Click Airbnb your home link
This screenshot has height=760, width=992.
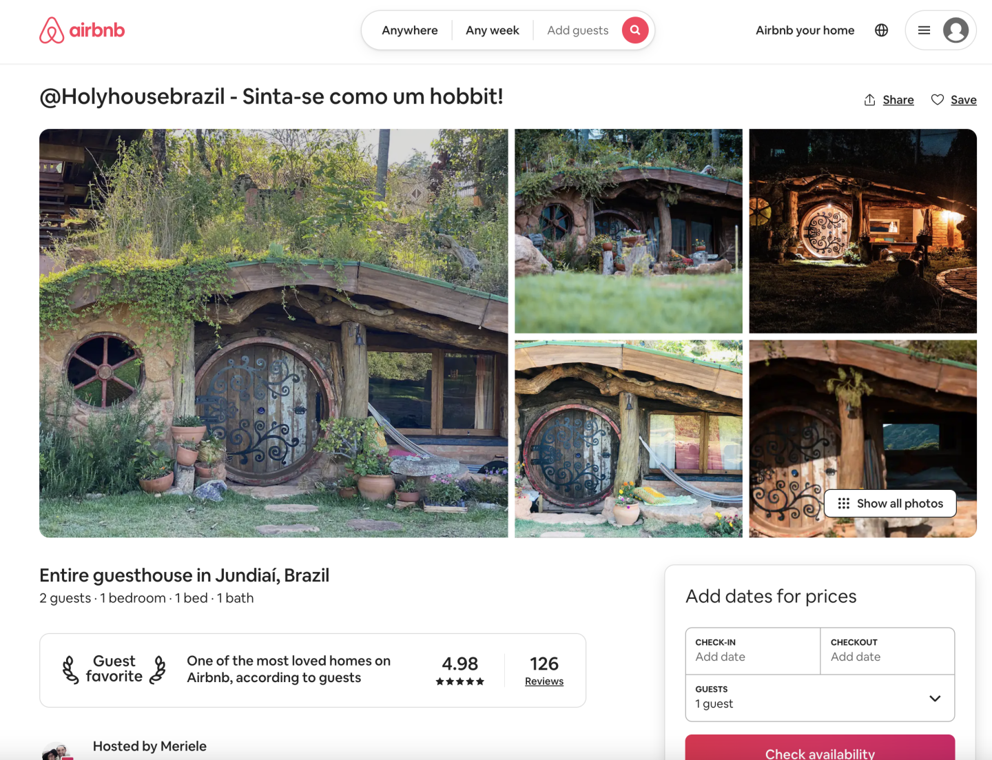click(x=805, y=30)
